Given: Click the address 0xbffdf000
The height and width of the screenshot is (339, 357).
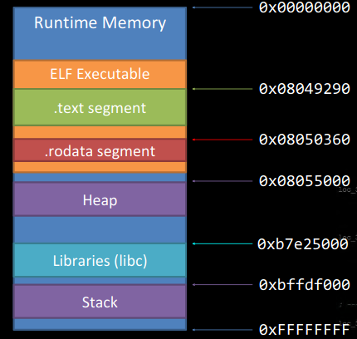Looking at the screenshot, I should [305, 285].
